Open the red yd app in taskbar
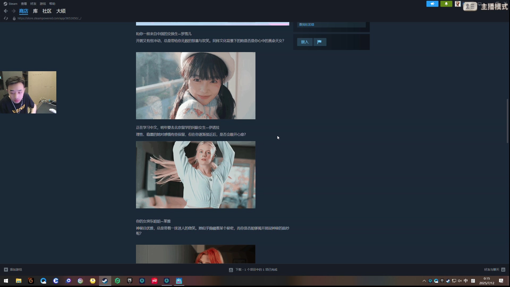Image resolution: width=510 pixels, height=287 pixels. [x=154, y=281]
